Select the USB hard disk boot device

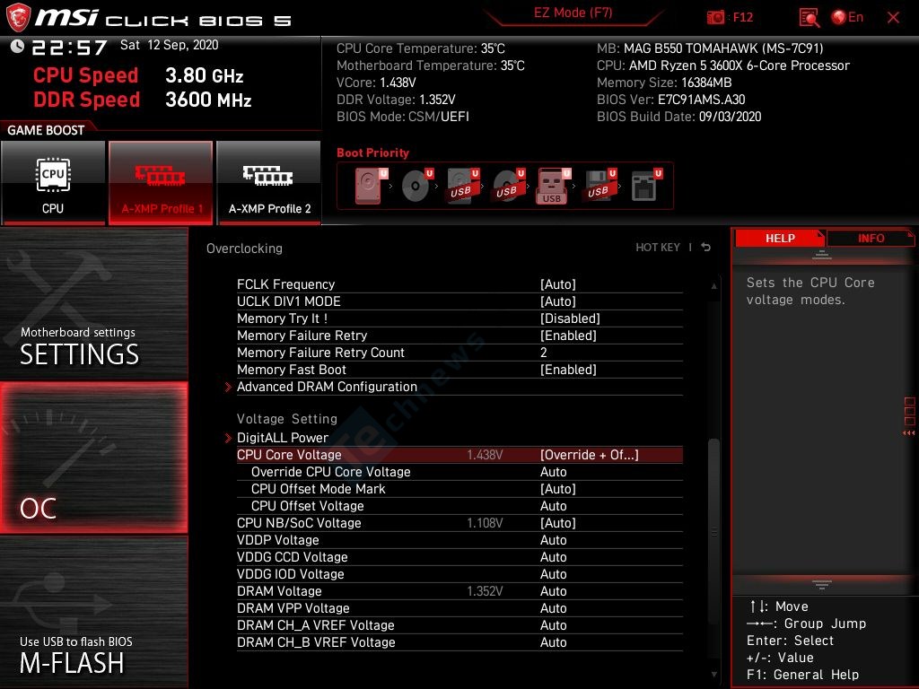[463, 186]
